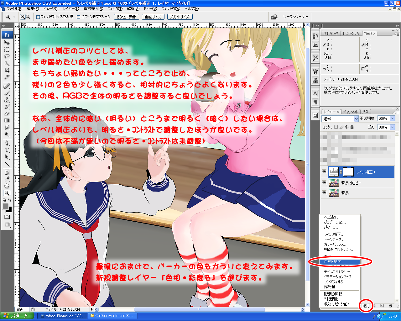The height and width of the screenshot is (321, 401).
Task: Click the foreground color swatch
Action: pos(6,206)
